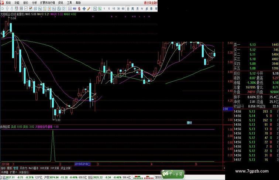
Task: Click the orange B toolbar icon
Action: [x=49, y=9]
